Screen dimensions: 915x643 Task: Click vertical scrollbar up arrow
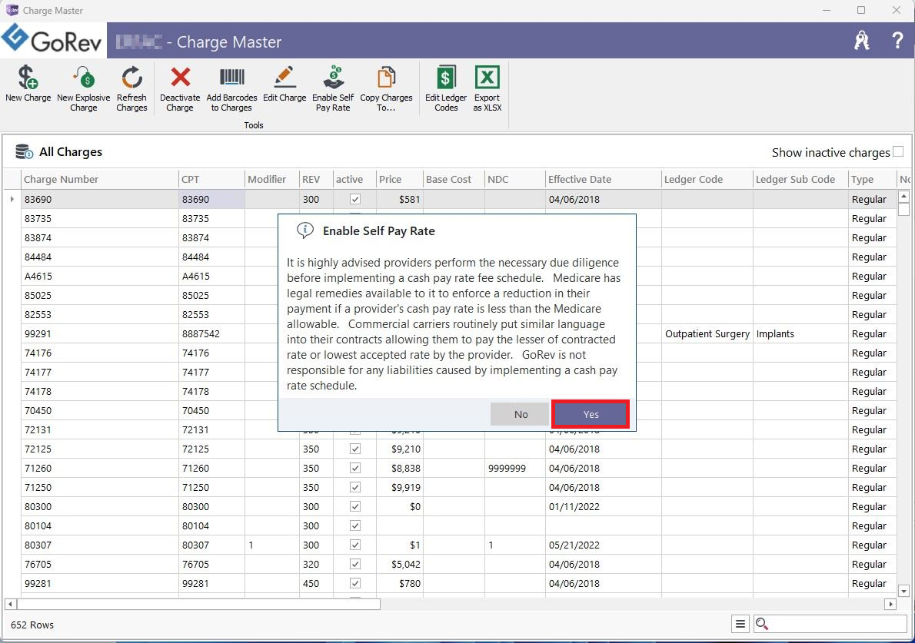(x=903, y=197)
